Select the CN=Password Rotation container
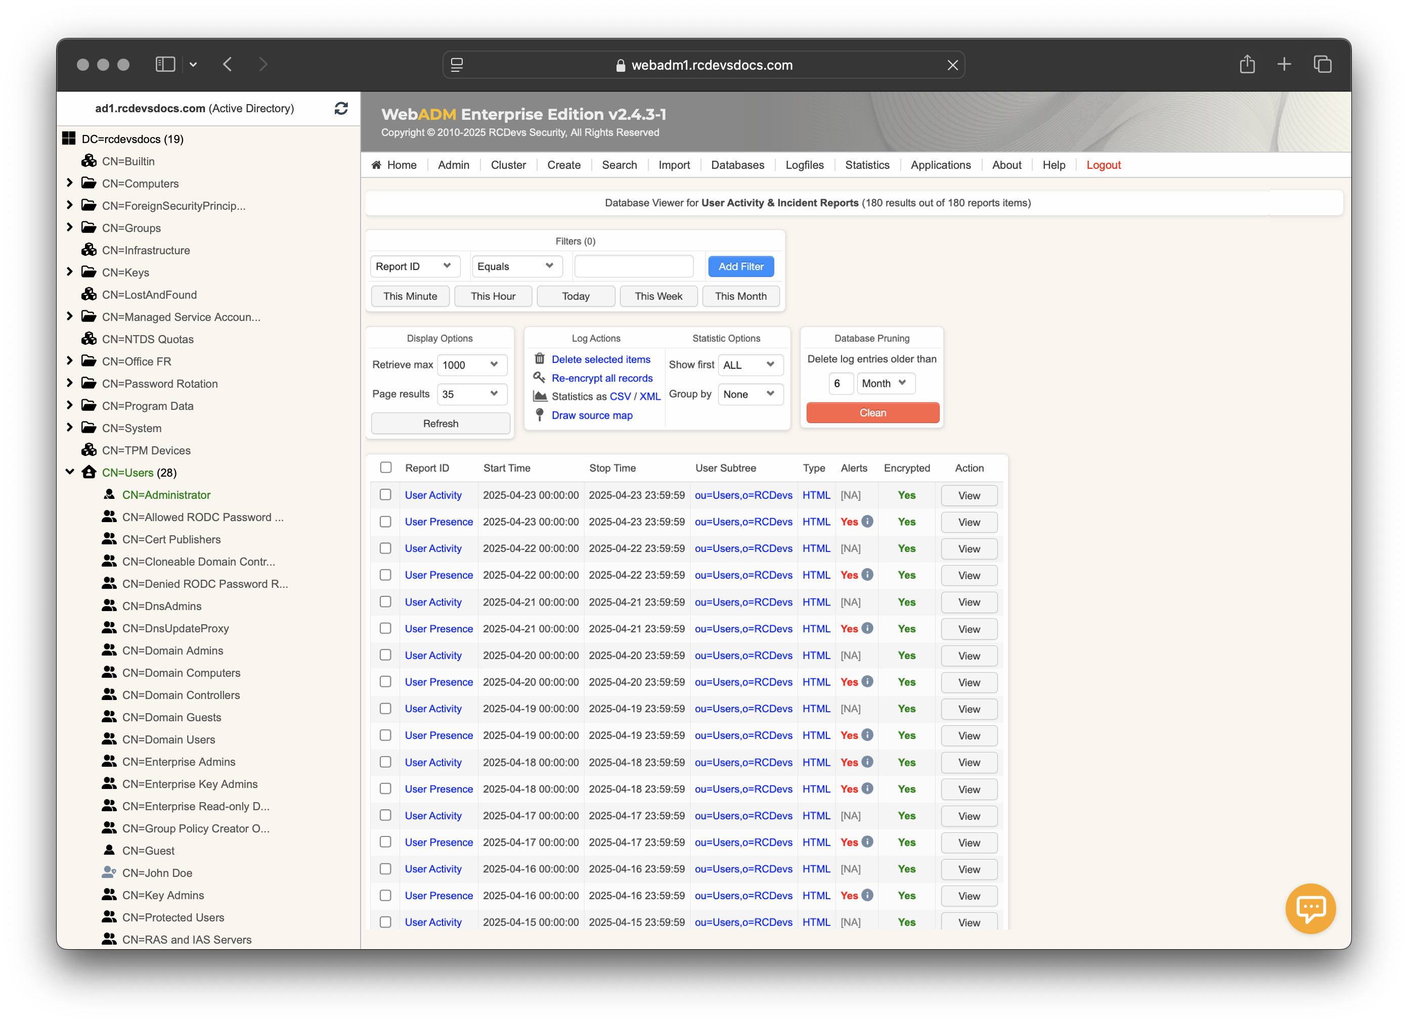The width and height of the screenshot is (1408, 1024). coord(159,383)
